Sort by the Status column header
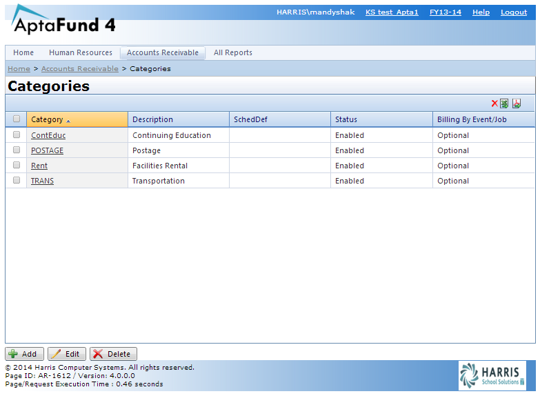The image size is (540, 396). point(381,119)
